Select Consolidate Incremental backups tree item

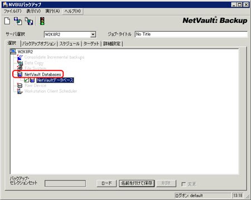[x=54, y=57]
